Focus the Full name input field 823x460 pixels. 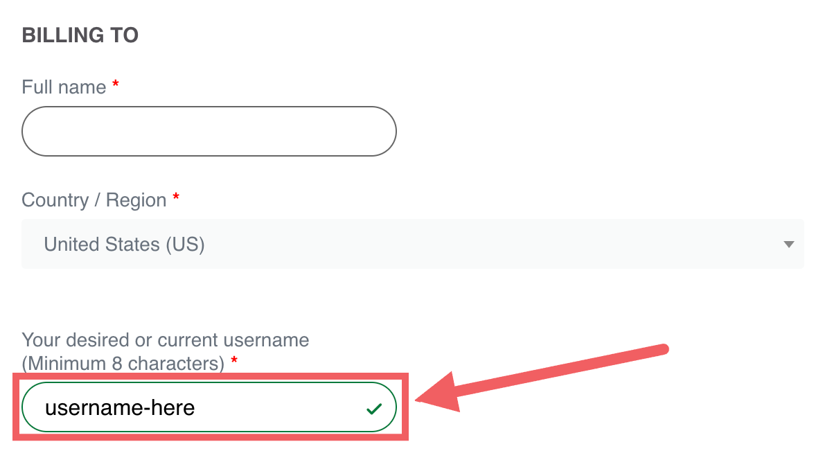[x=209, y=131]
